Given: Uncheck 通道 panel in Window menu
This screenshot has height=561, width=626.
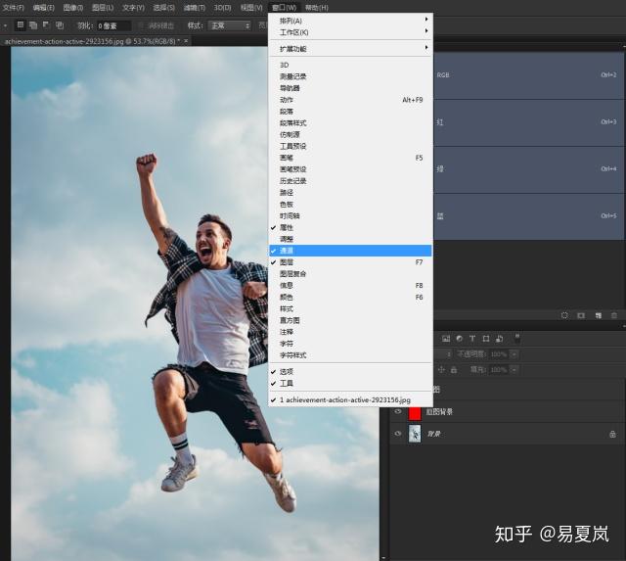Looking at the screenshot, I should pos(350,251).
